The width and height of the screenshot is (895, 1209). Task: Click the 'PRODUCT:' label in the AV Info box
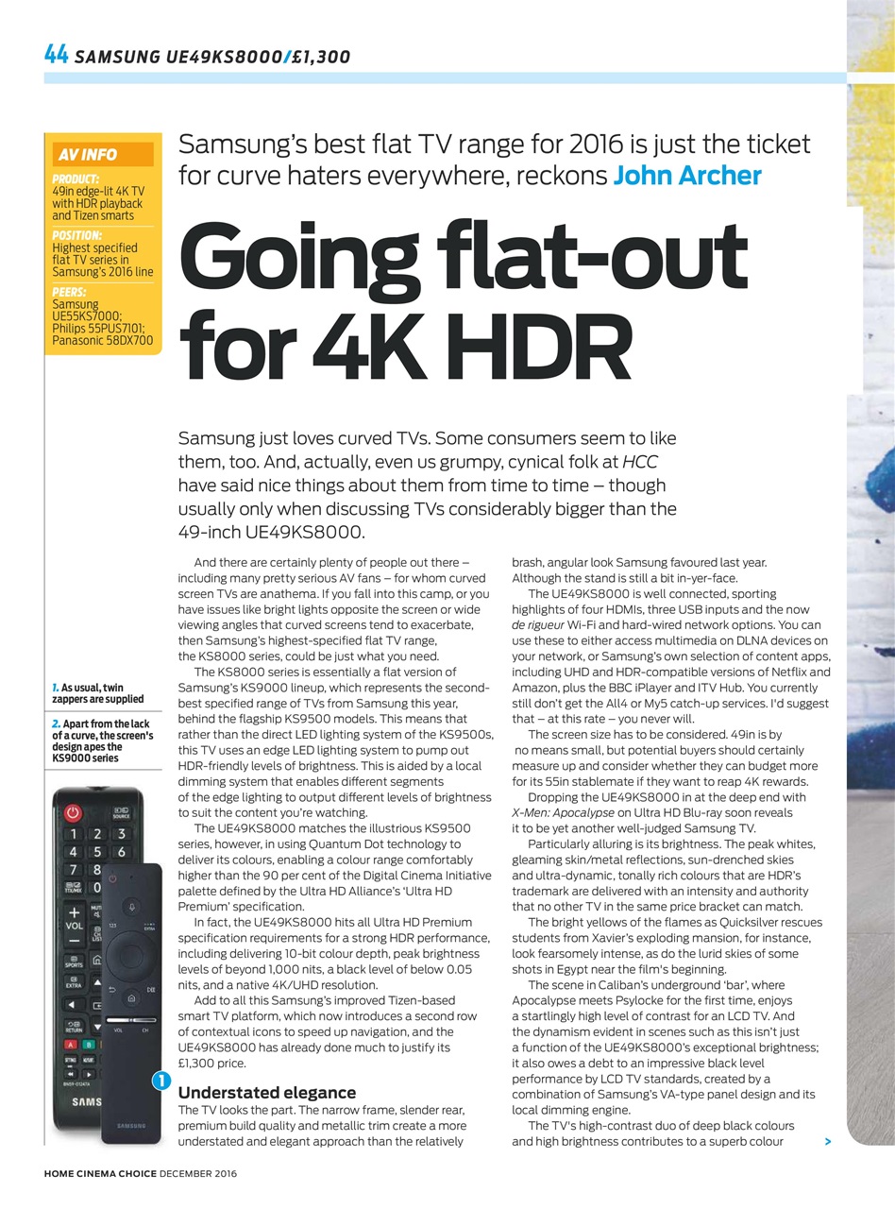pyautogui.click(x=76, y=179)
